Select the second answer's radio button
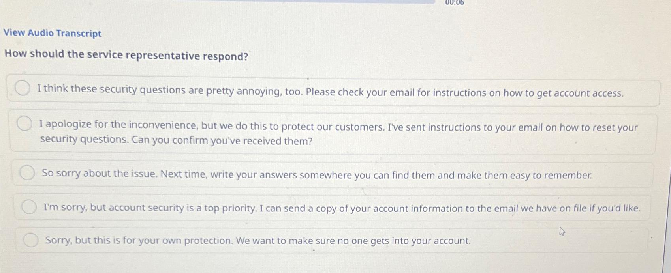671x273 pixels. [25, 124]
